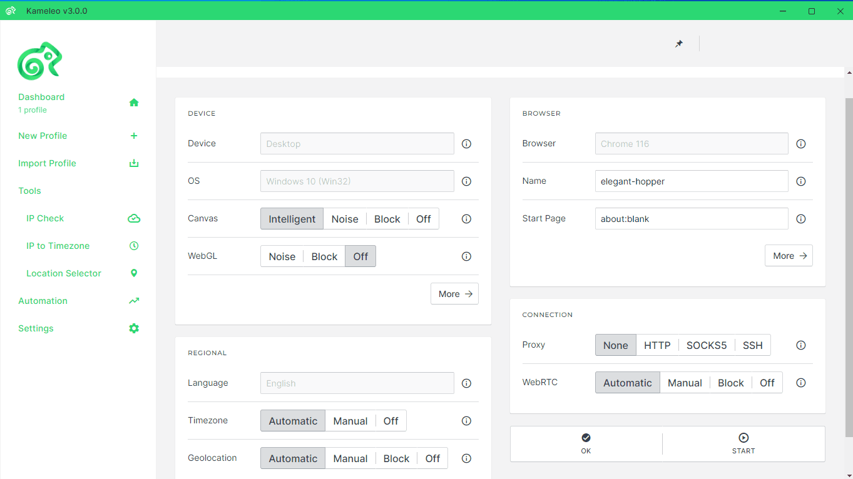Switch WebRTC to Manual
The width and height of the screenshot is (853, 479).
685,383
